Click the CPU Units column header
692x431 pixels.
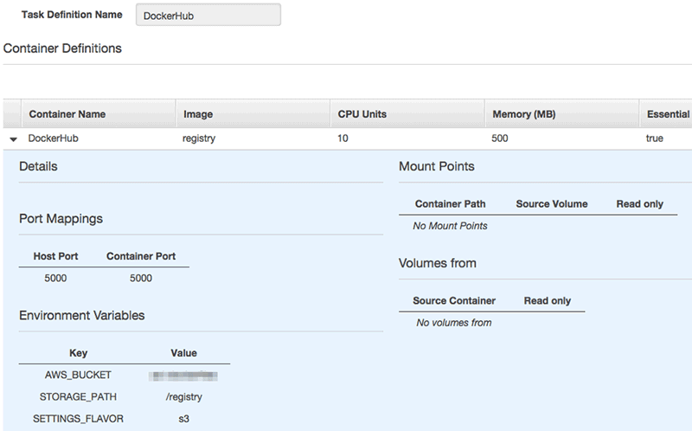tap(362, 114)
